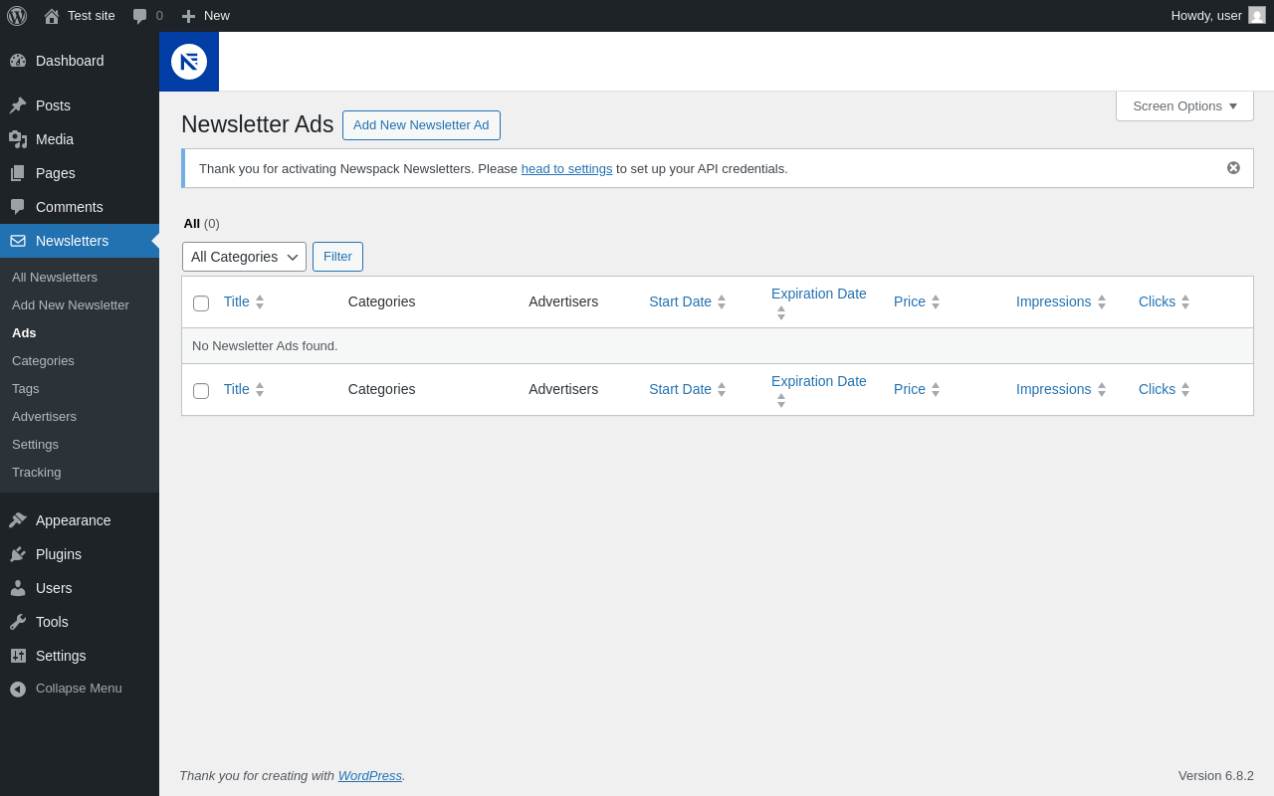Sort by Clicks arrows in table header
The image size is (1274, 796).
(x=1185, y=301)
